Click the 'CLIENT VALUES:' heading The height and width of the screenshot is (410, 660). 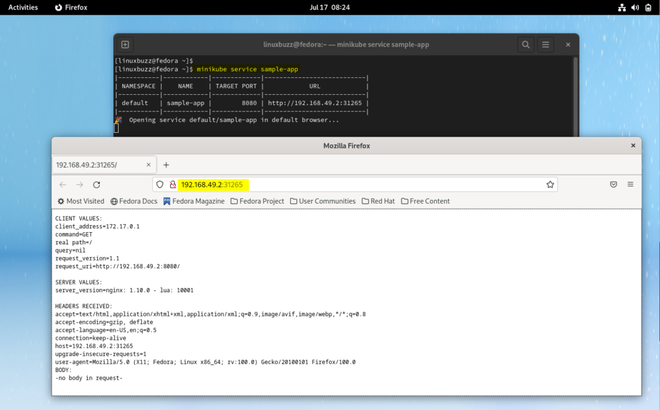point(79,219)
